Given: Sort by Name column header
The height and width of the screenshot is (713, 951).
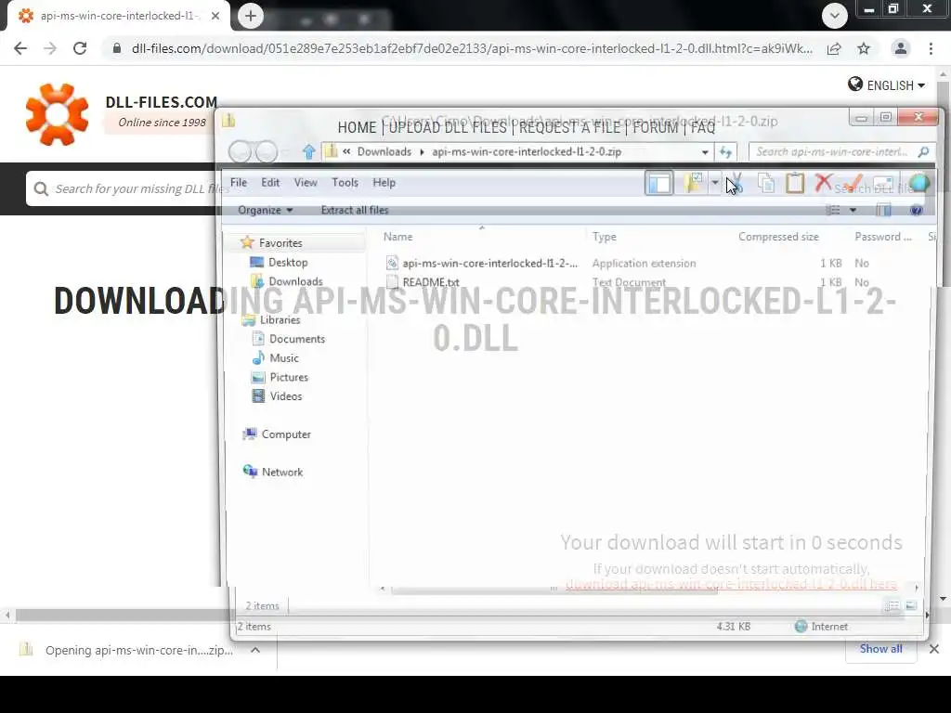Looking at the screenshot, I should 397,237.
